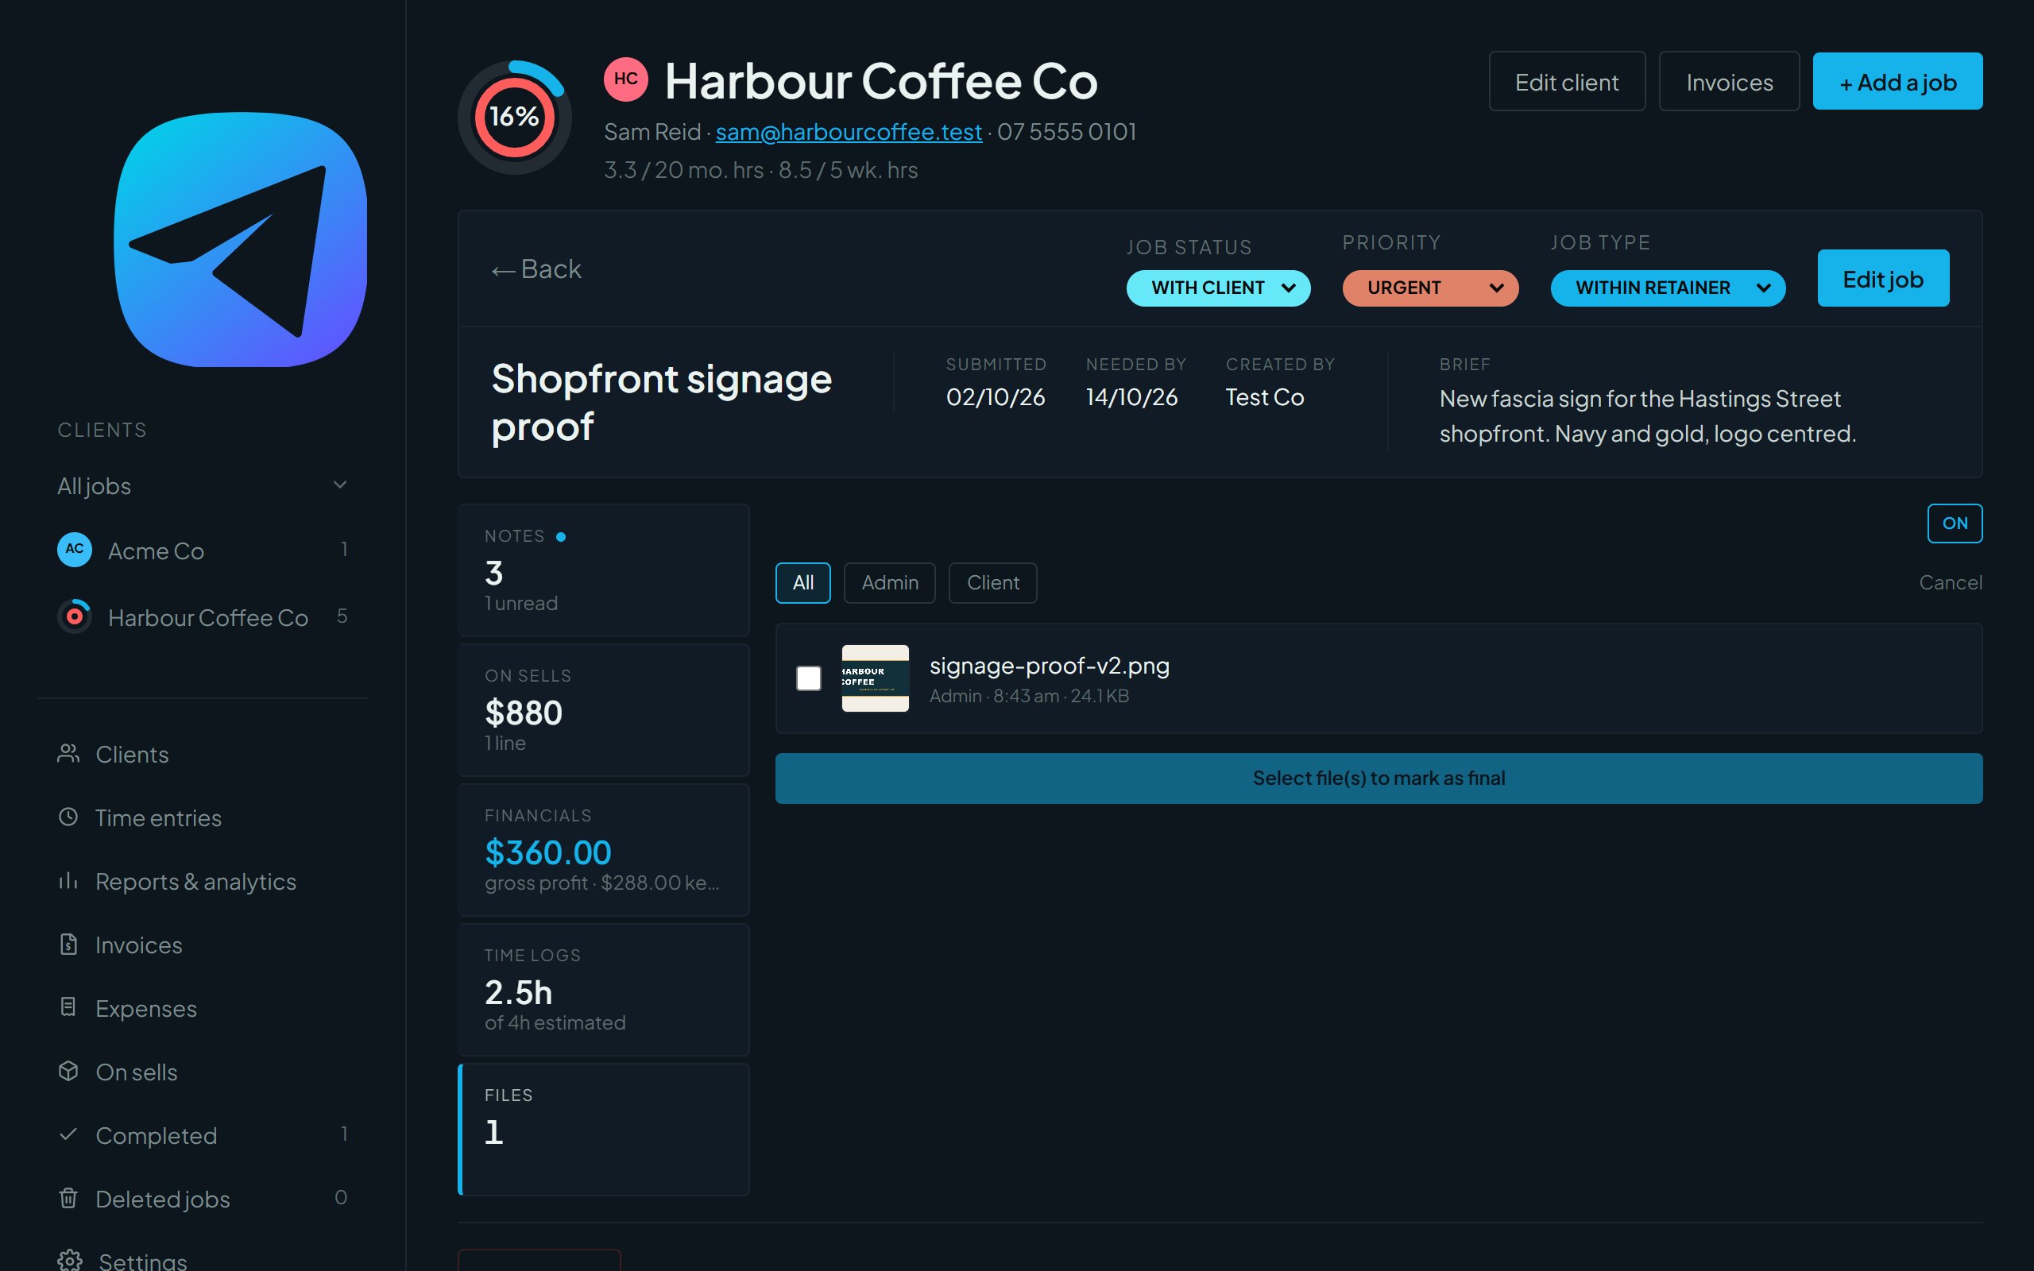Open Clients via its people icon
The height and width of the screenshot is (1271, 2034).
tap(68, 754)
